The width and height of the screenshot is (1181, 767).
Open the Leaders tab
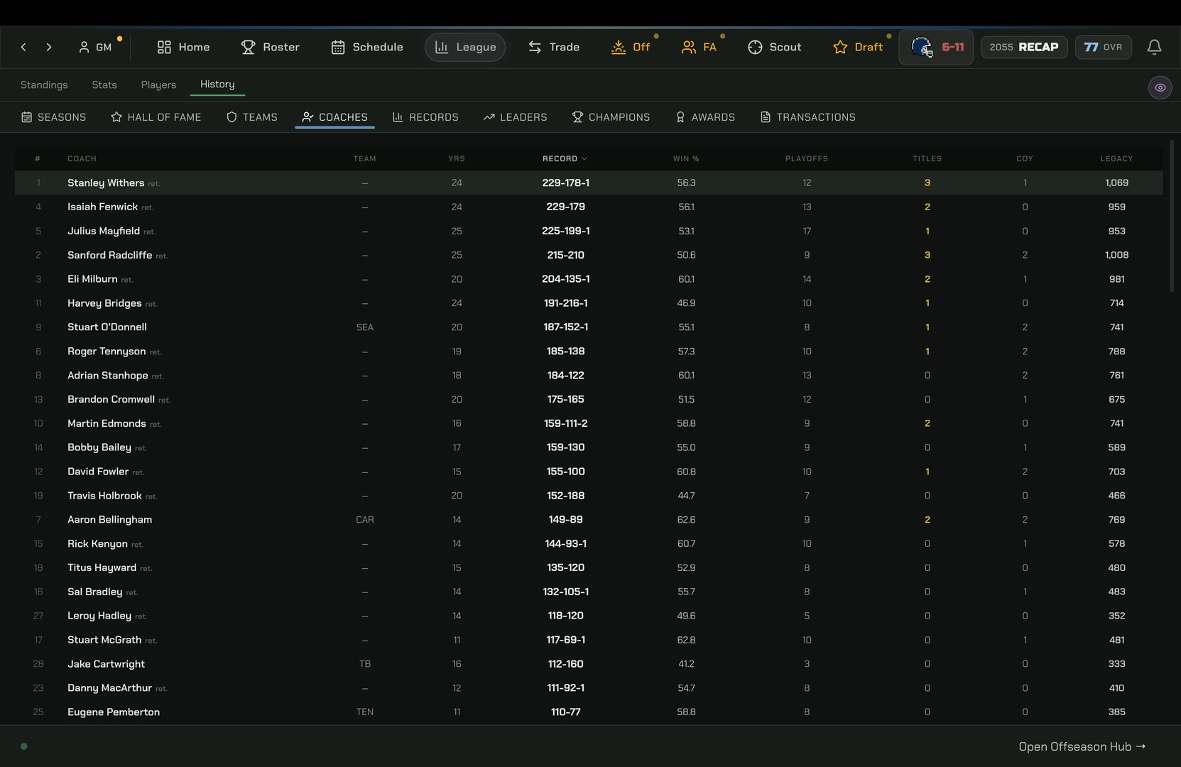(x=516, y=117)
